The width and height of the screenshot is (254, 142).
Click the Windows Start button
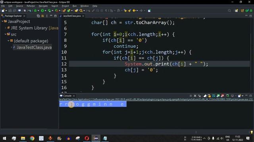4,138
